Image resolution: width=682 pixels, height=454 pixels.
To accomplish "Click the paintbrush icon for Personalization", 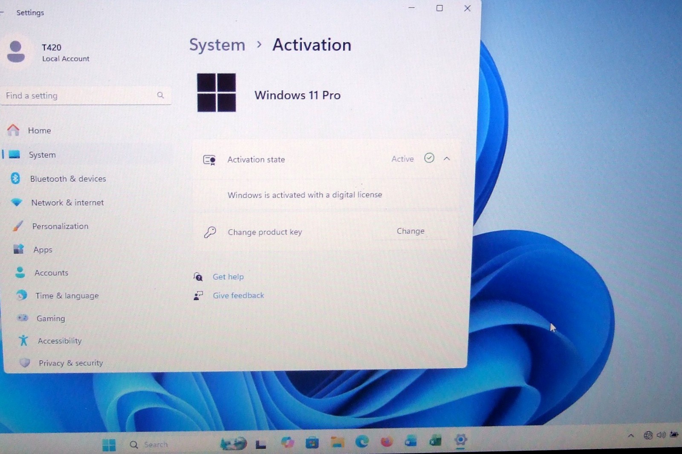I will click(x=17, y=226).
